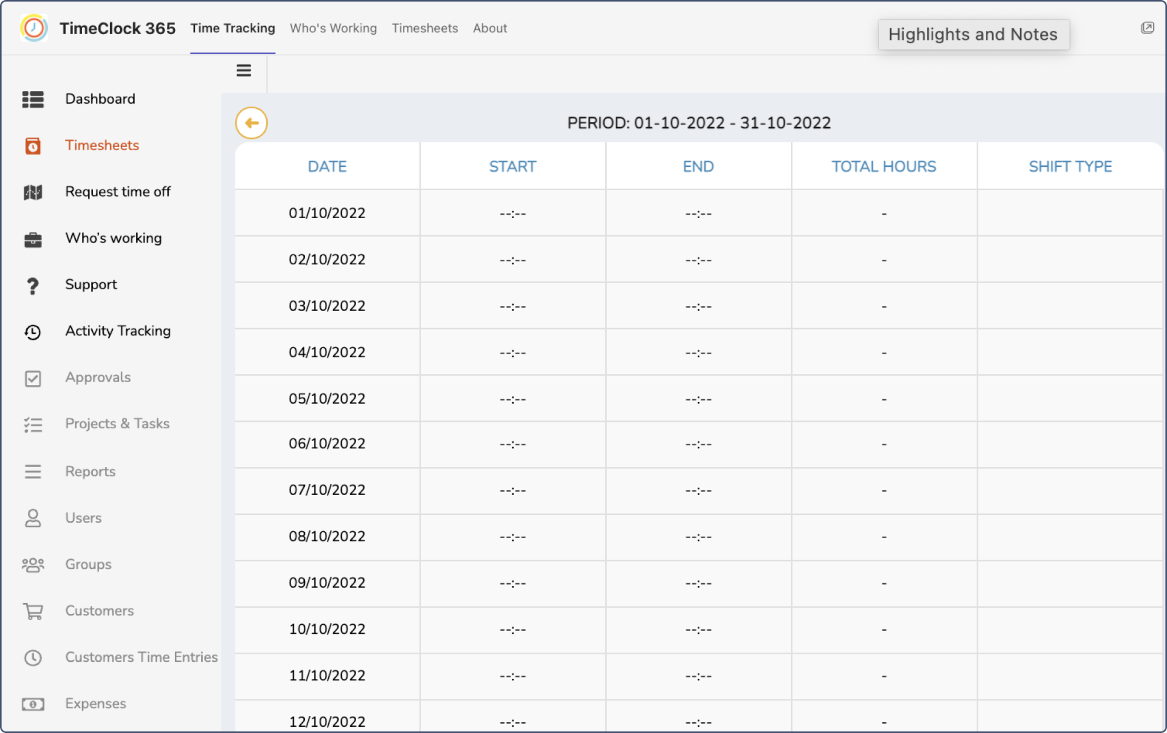This screenshot has height=733, width=1167.
Task: Open the About tab
Action: tap(489, 28)
